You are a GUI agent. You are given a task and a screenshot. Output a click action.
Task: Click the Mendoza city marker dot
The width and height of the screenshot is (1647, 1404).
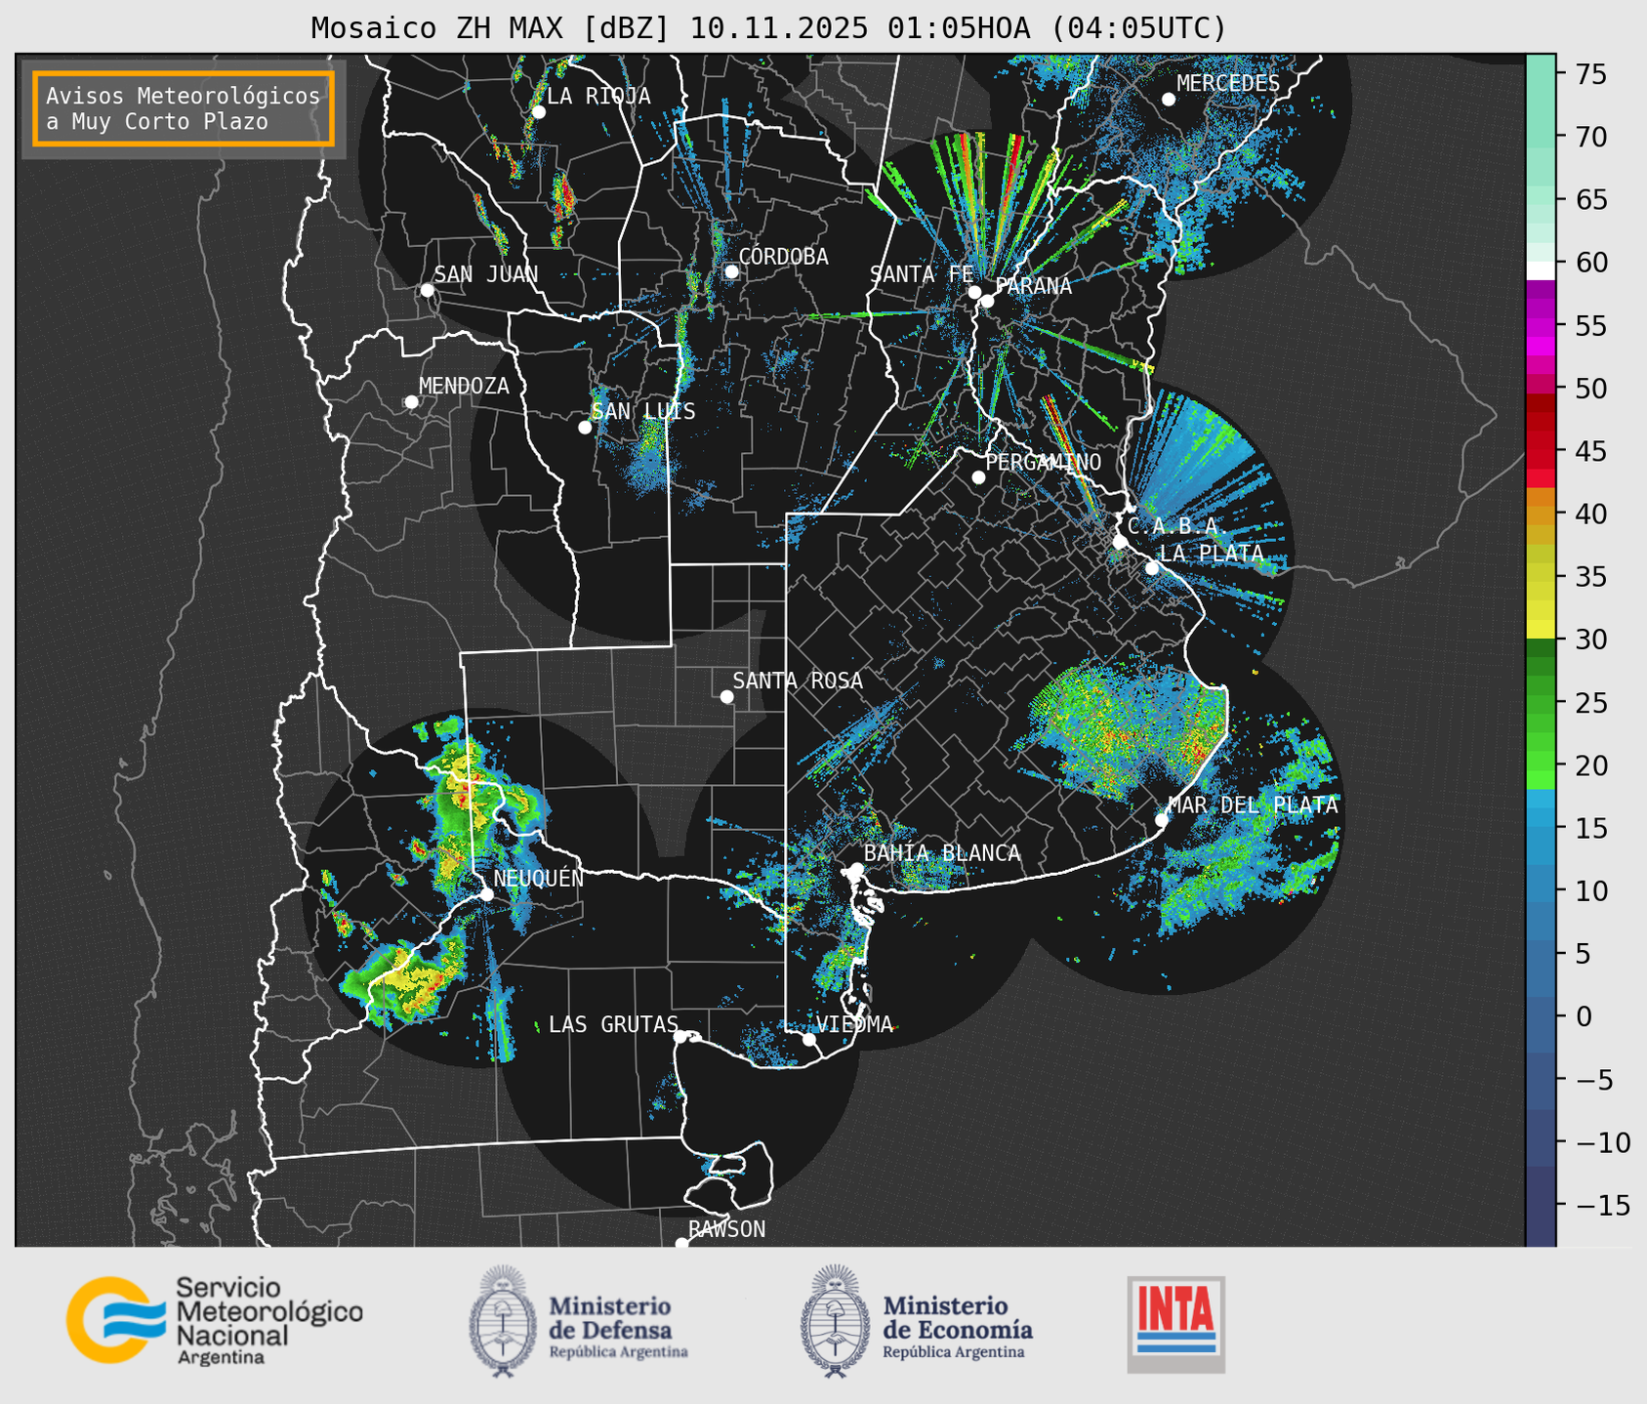[411, 402]
